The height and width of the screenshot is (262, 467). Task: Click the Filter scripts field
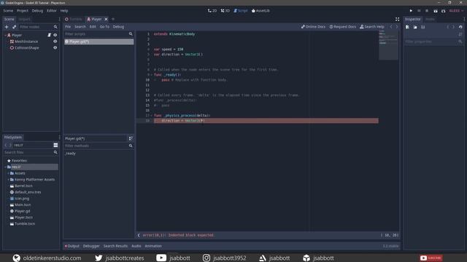(x=99, y=34)
